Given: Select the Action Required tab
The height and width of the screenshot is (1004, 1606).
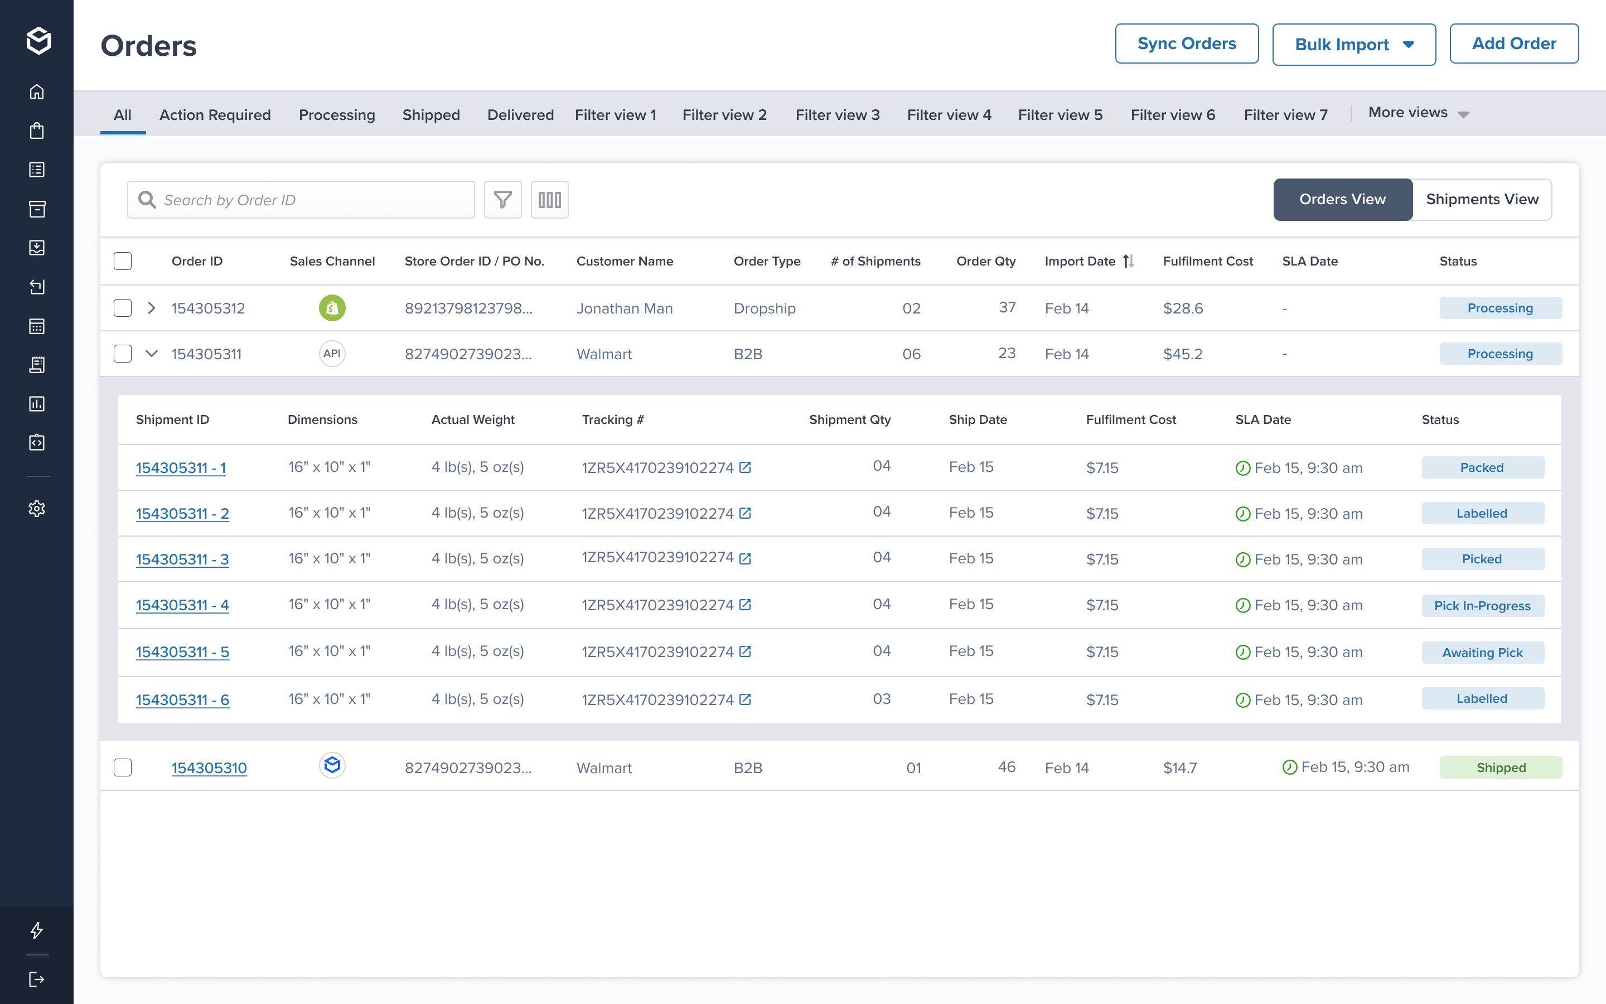Looking at the screenshot, I should coord(215,115).
